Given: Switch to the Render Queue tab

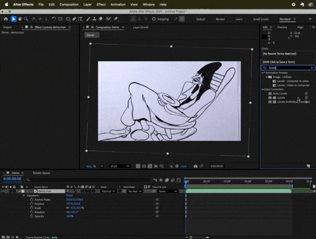Looking at the screenshot, I should point(41,173).
